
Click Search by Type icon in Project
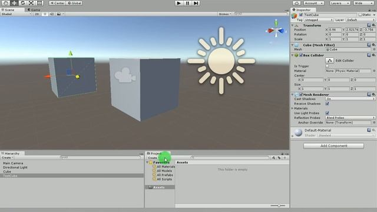click(273, 158)
